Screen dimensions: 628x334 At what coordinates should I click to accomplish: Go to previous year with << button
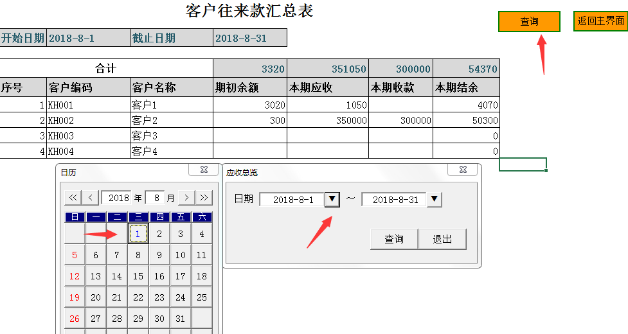click(x=73, y=198)
